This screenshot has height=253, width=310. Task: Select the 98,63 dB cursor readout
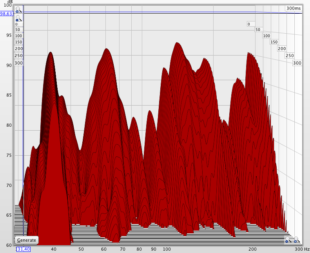coord(7,14)
